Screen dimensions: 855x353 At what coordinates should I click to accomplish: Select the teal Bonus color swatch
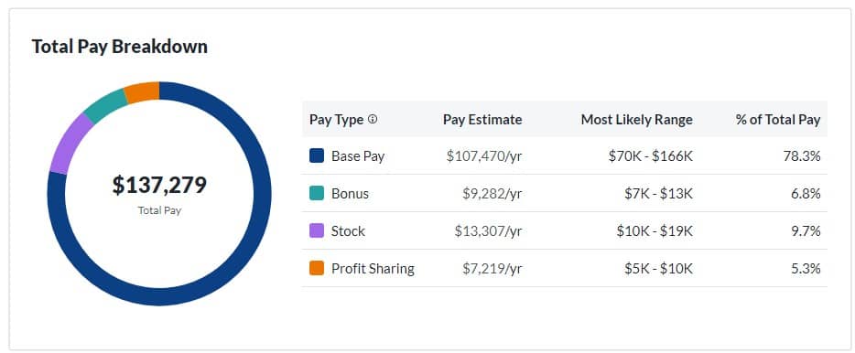coord(317,193)
